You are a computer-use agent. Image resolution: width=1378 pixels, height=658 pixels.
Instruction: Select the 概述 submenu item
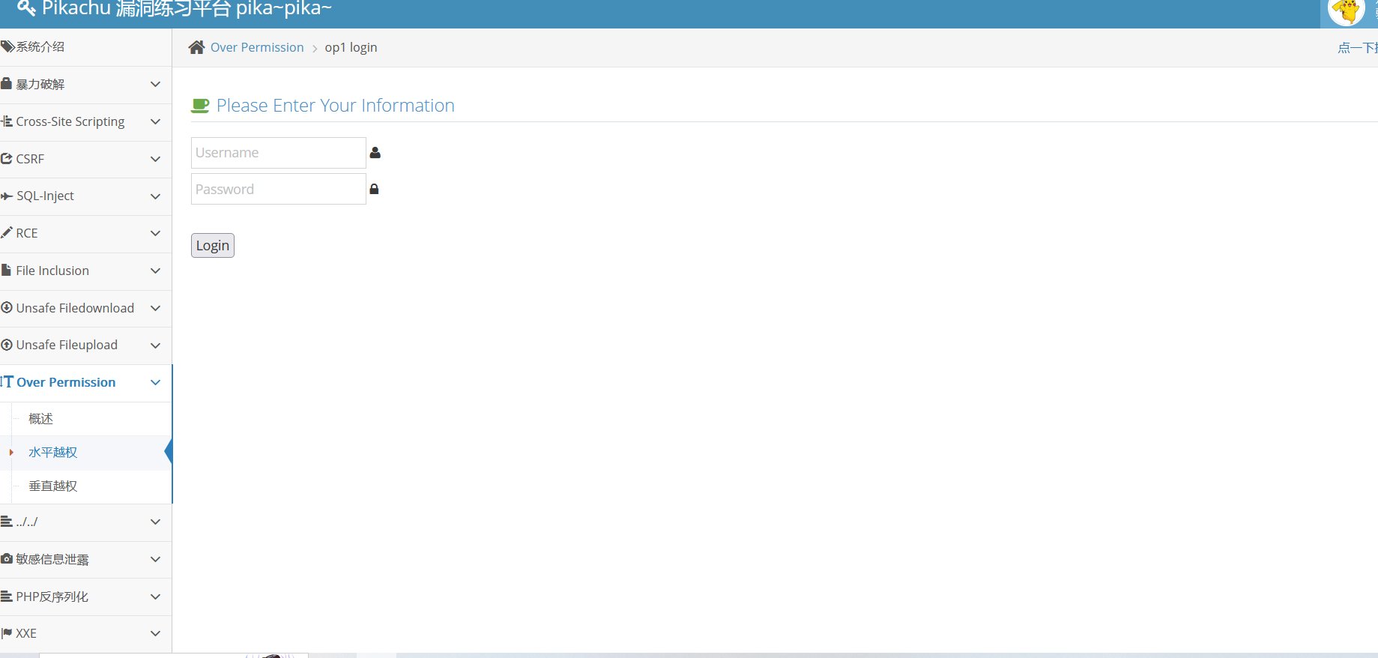pos(41,419)
